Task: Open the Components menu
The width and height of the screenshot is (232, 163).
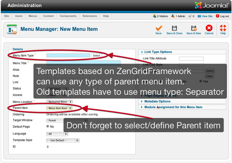Action: (x=68, y=16)
